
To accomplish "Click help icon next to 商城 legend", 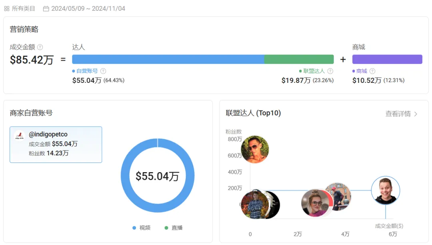I will pyautogui.click(x=372, y=71).
